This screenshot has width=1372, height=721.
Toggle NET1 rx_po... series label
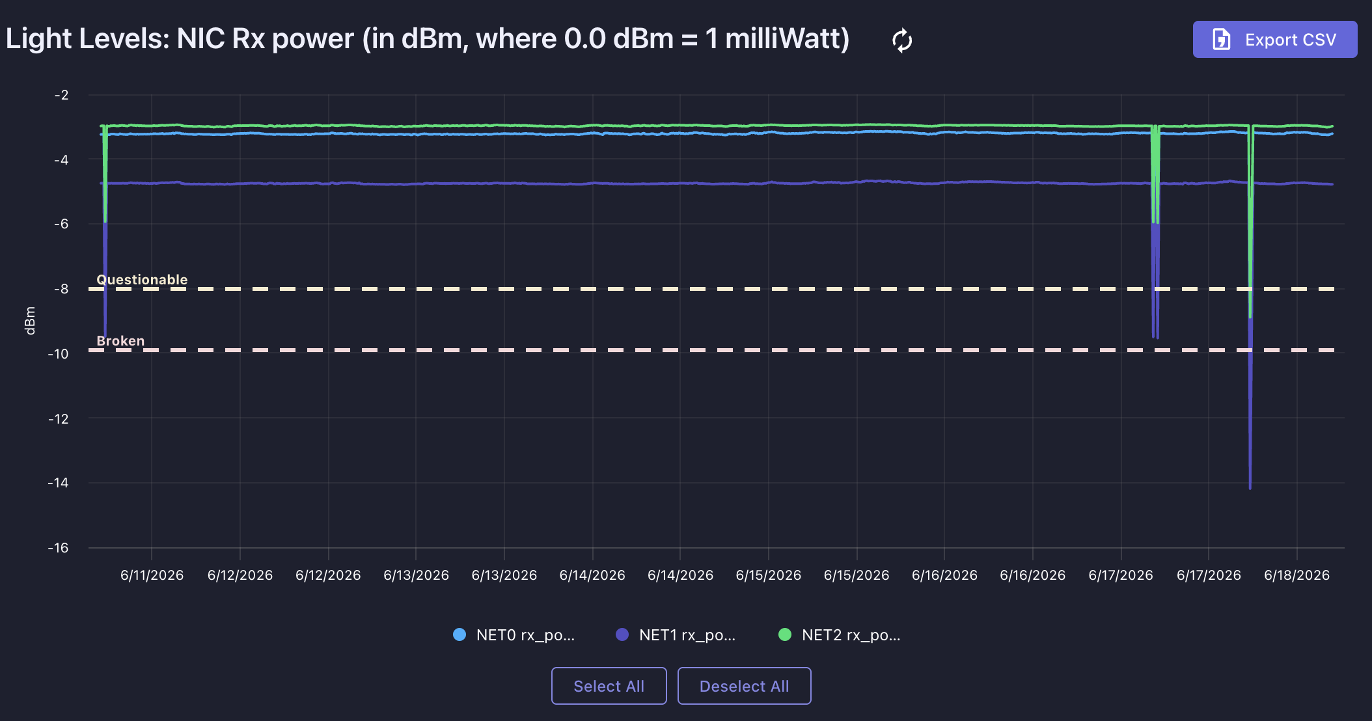tap(687, 635)
